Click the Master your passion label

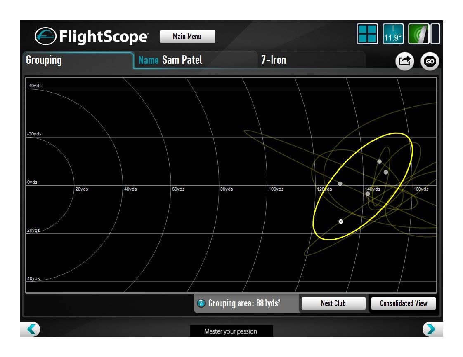point(231,331)
